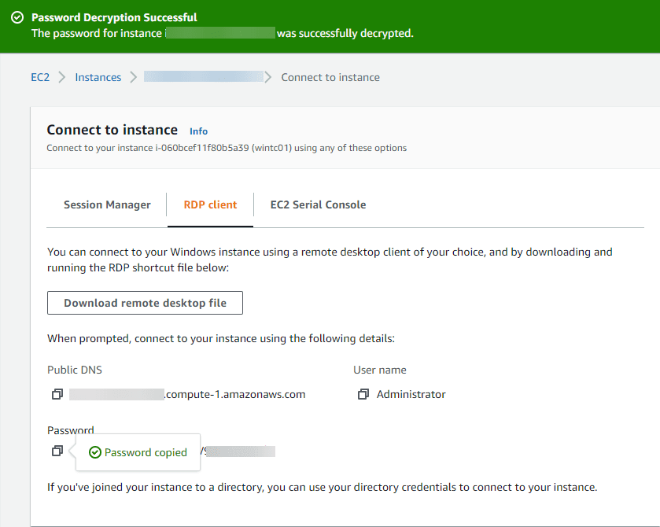Screen dimensions: 660x527
Task: Copy the Administrator user name icon
Action: tap(363, 394)
